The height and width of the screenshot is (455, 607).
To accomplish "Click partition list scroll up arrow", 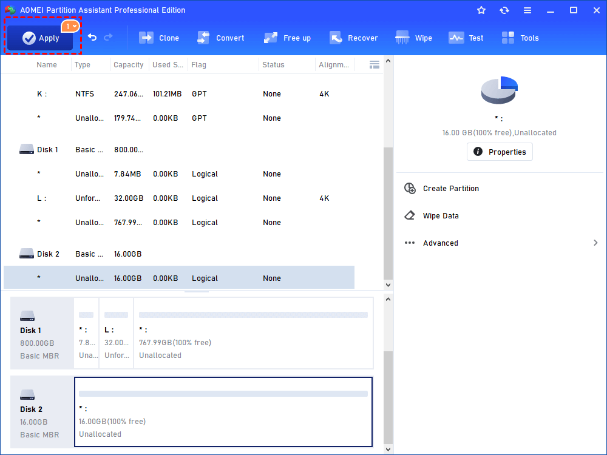I will (x=388, y=61).
